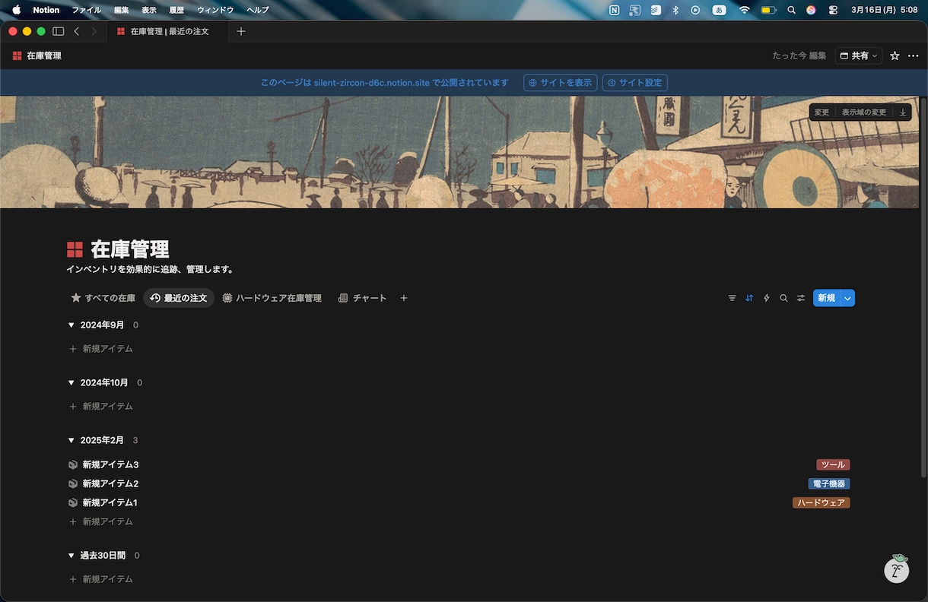The width and height of the screenshot is (928, 602).
Task: Switch to ハードウェア在庫管理 view tab
Action: pyautogui.click(x=272, y=298)
